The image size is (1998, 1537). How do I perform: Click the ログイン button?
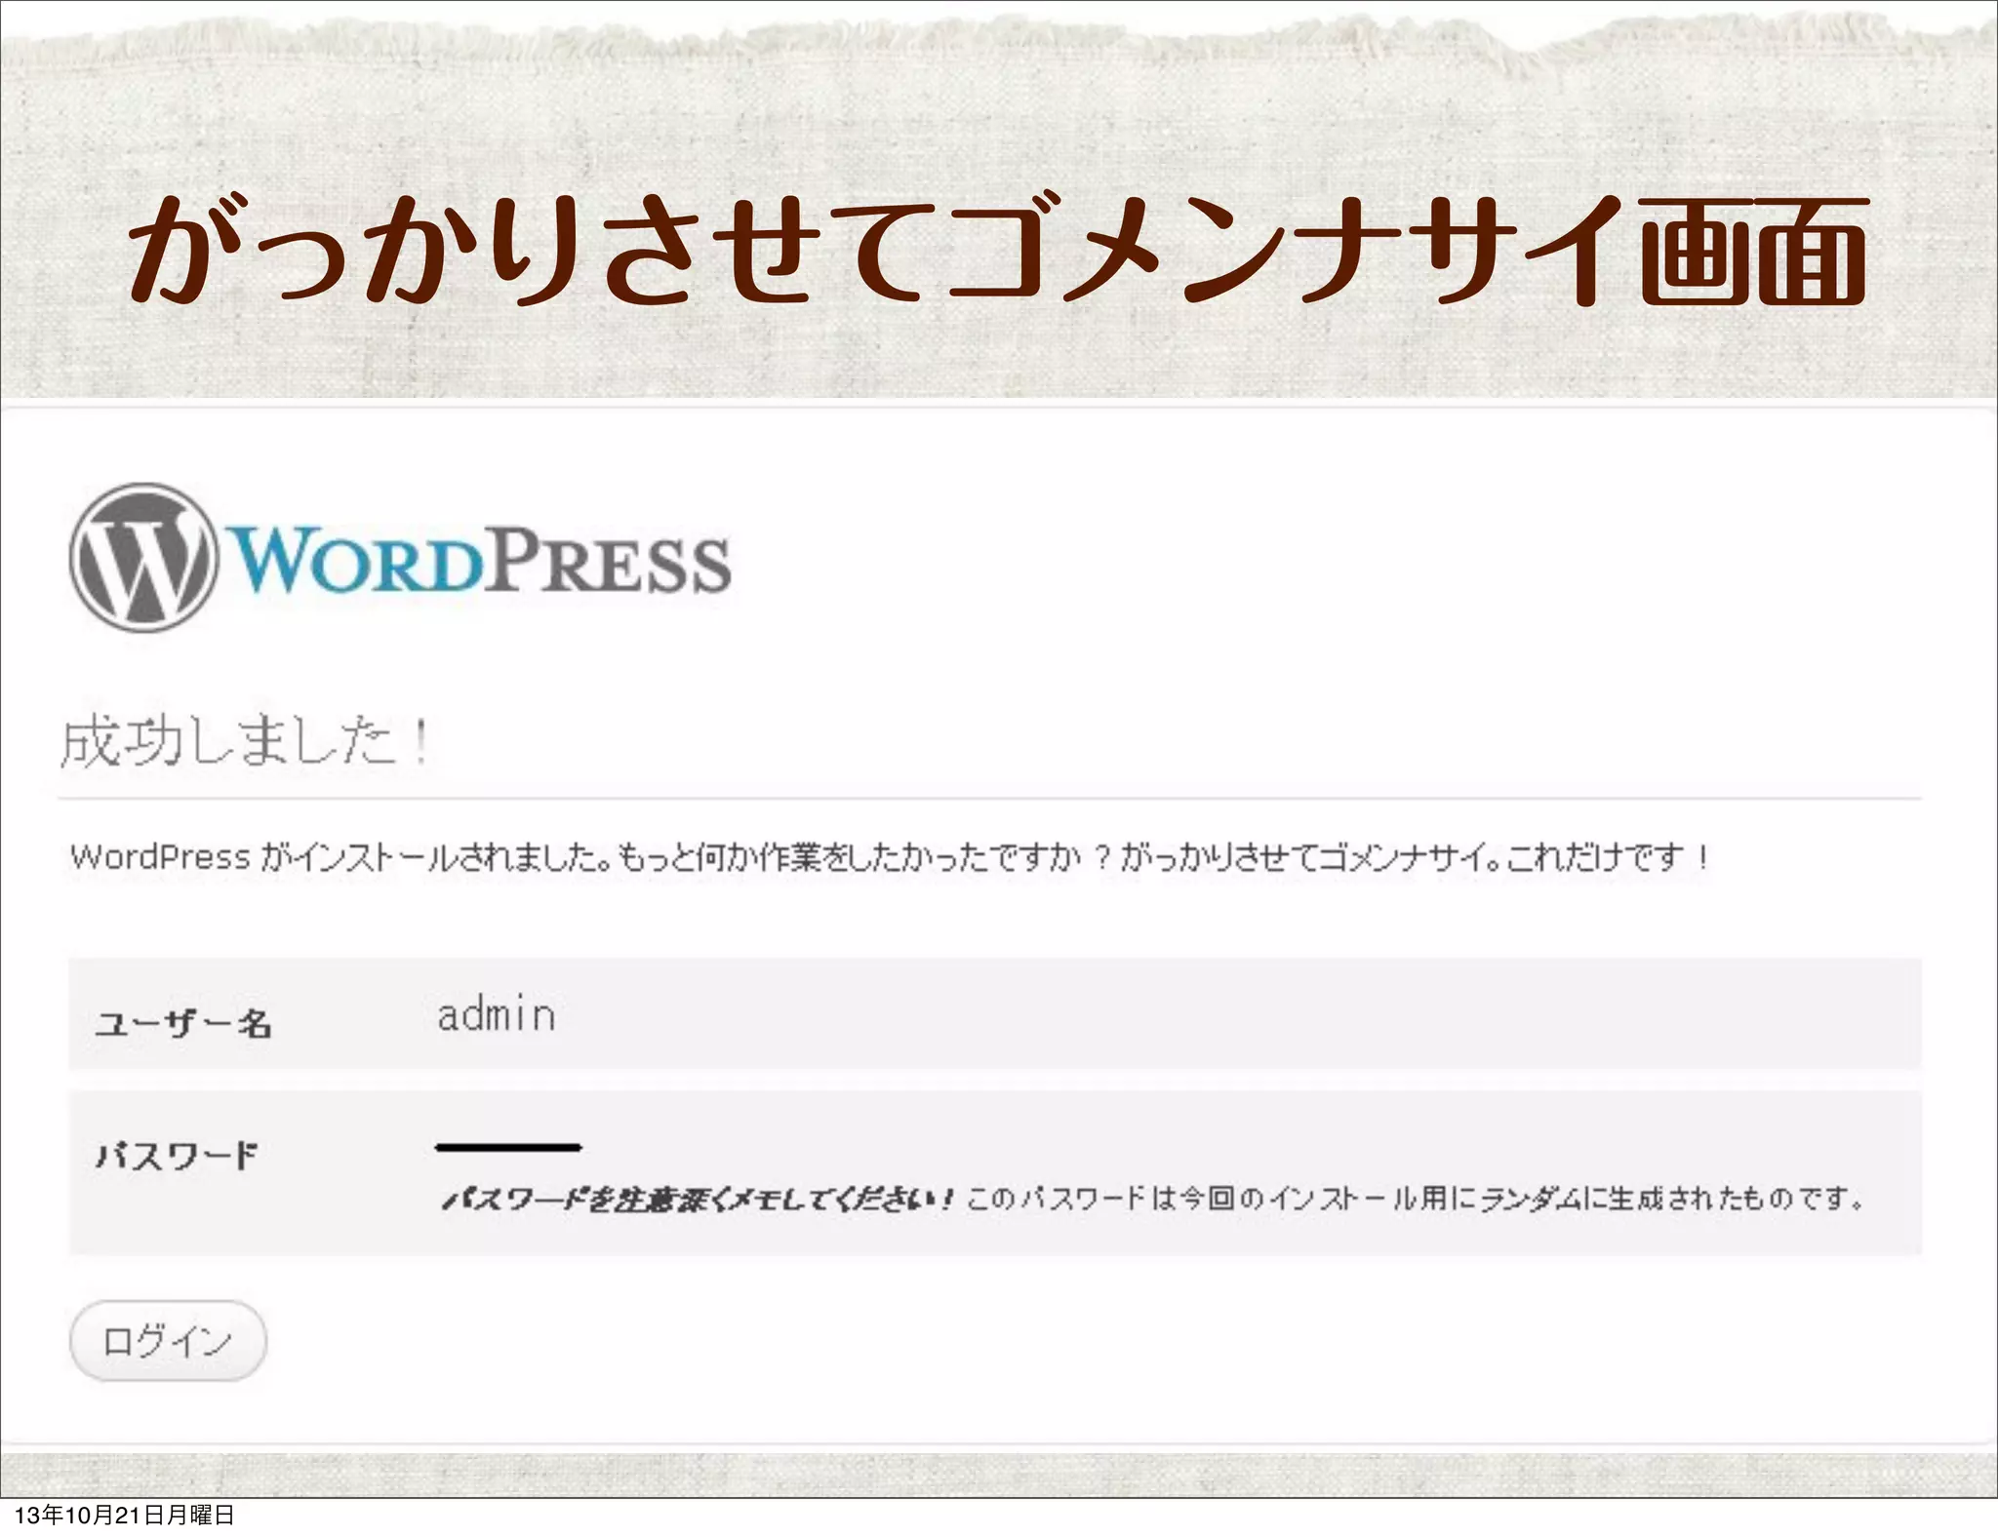[168, 1341]
